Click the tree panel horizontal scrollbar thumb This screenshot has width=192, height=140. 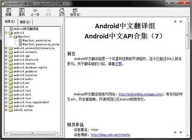[32, 133]
